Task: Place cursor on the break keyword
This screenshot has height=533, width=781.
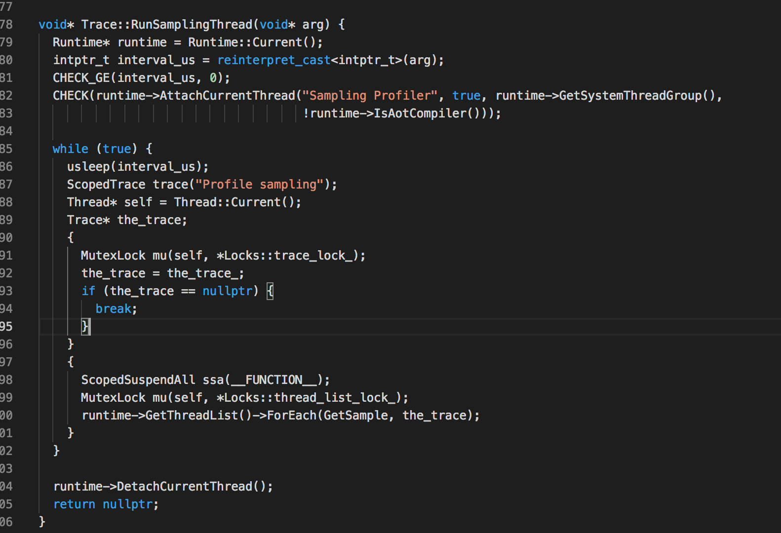Action: 113,308
